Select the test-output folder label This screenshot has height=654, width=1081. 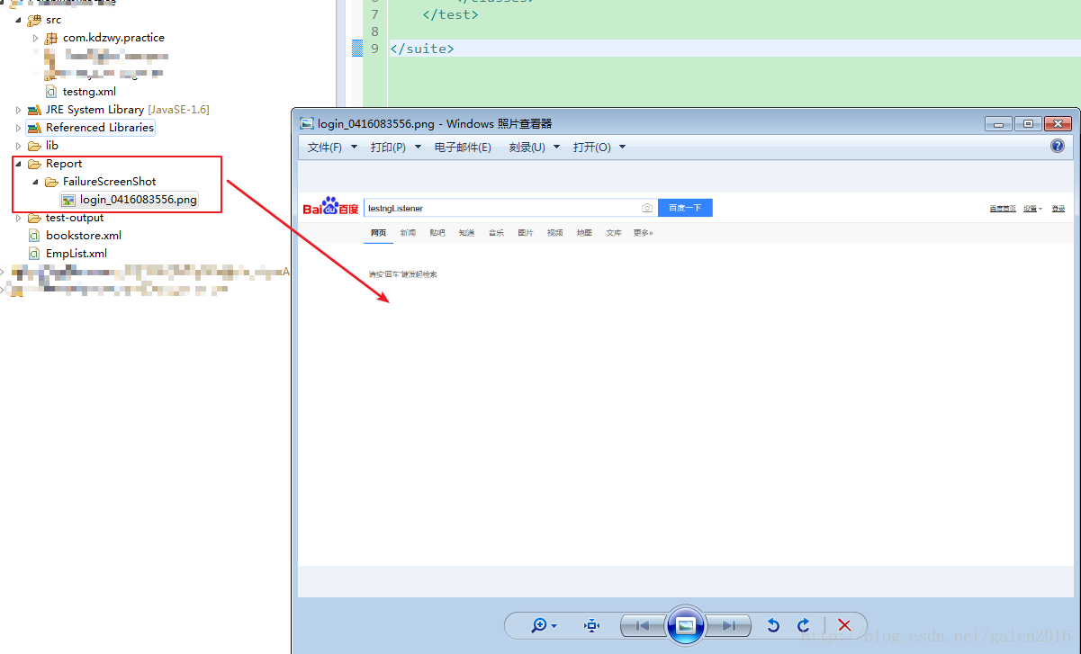[75, 218]
